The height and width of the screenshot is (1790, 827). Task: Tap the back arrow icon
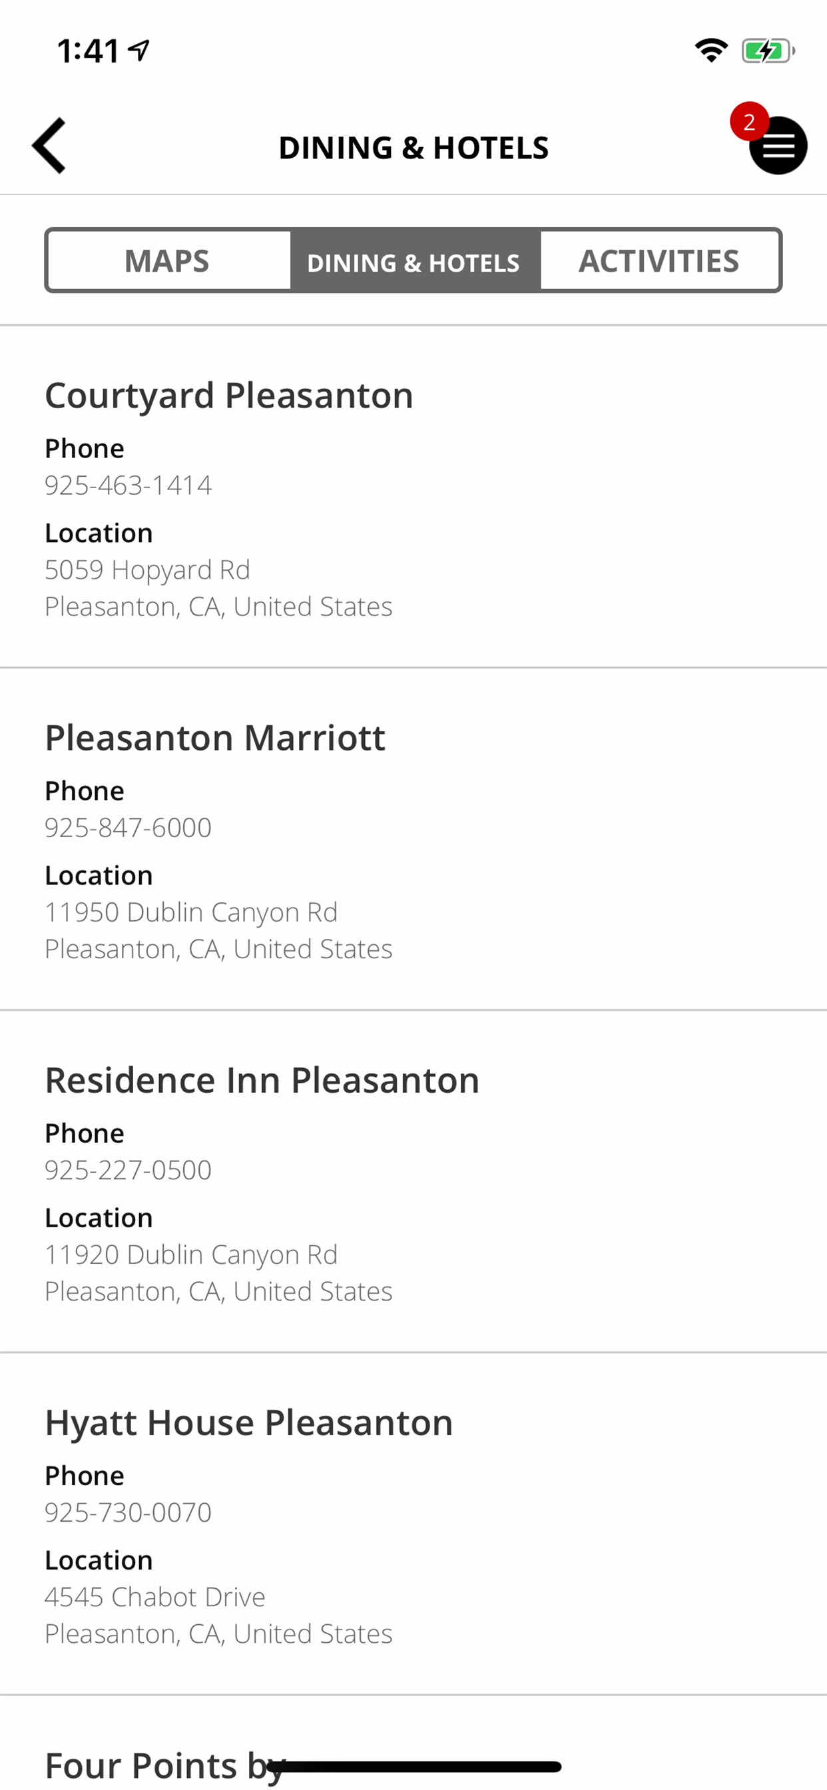[x=49, y=146]
